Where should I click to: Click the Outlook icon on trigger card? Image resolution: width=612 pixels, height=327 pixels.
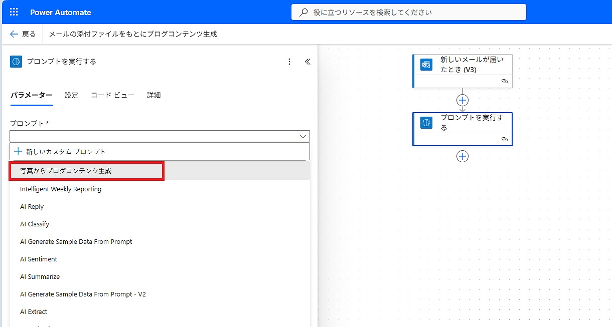coord(426,65)
